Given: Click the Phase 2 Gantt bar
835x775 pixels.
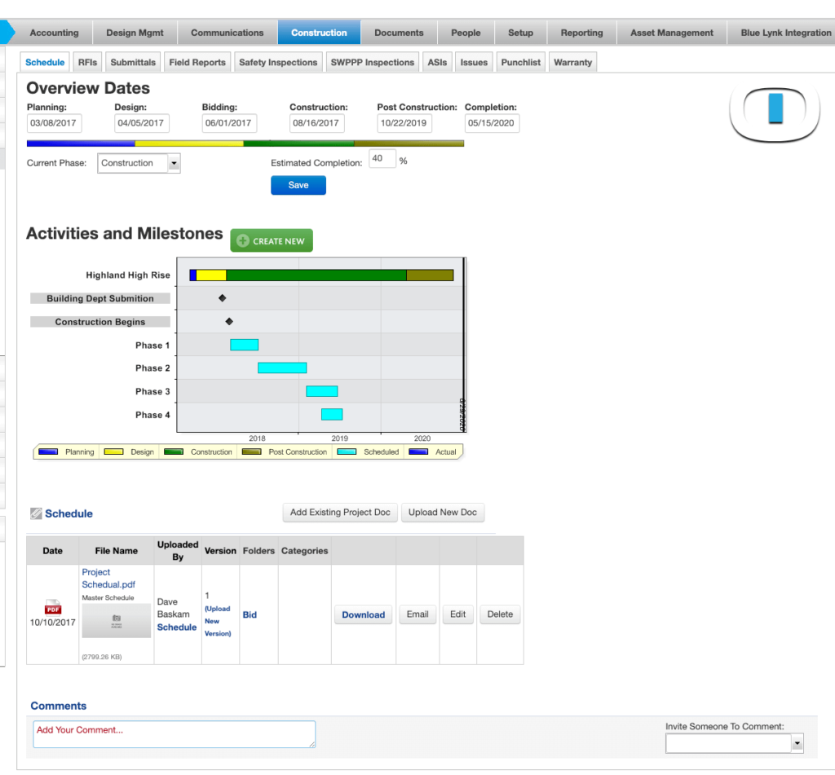Looking at the screenshot, I should [x=282, y=368].
